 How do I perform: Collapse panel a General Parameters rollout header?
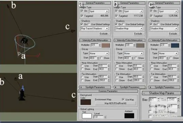[x=95, y=3]
